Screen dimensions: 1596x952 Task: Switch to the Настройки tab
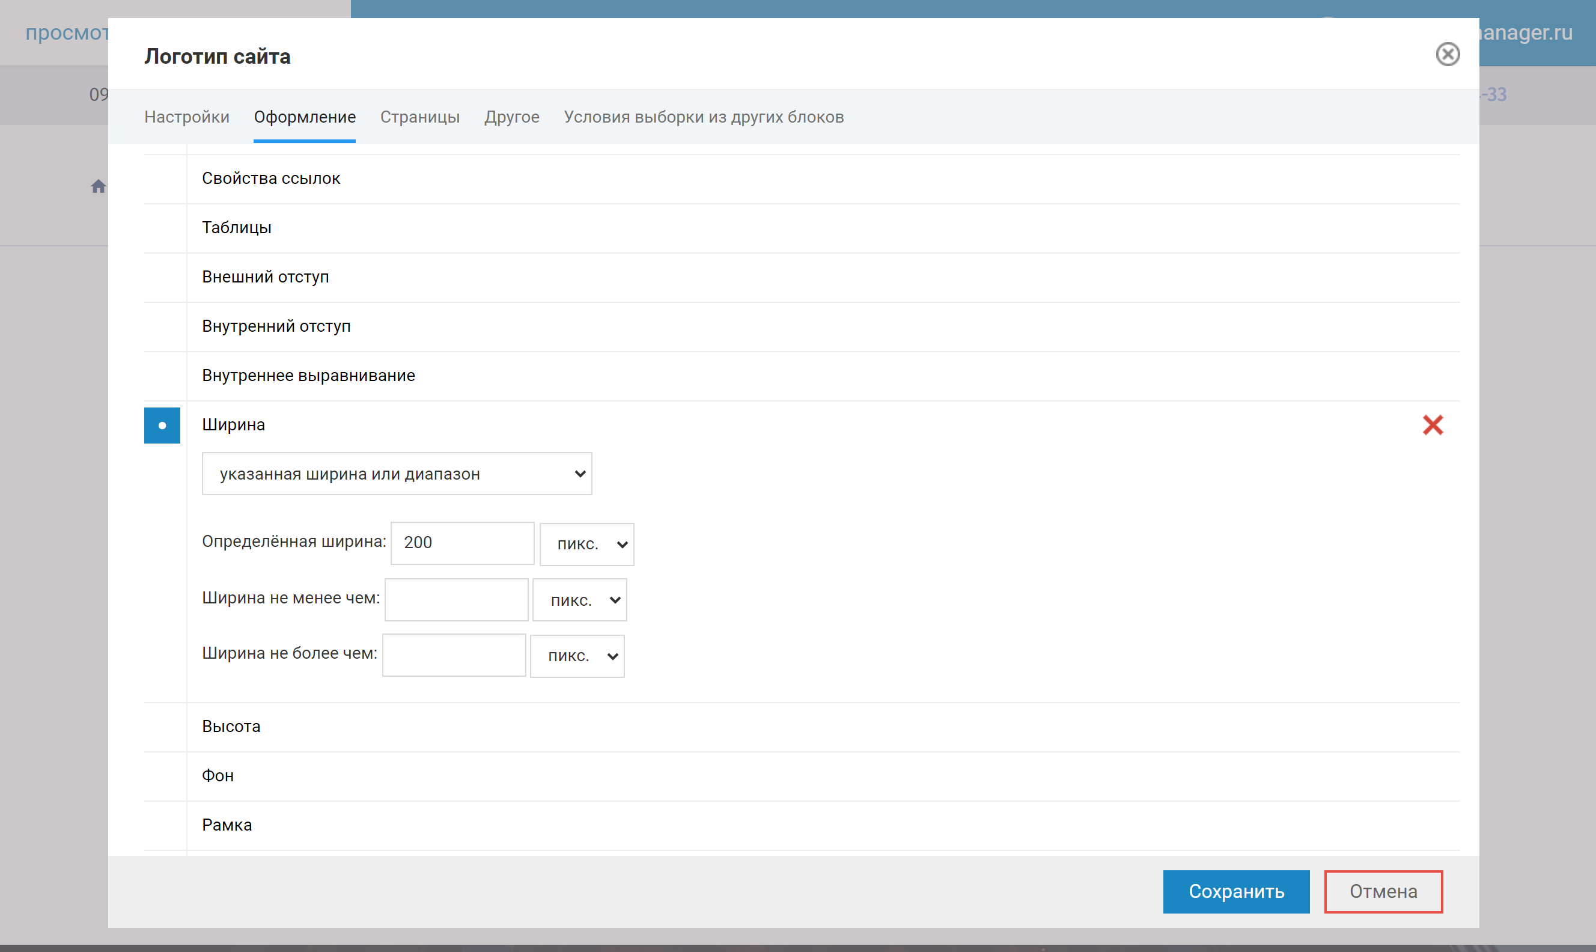(187, 117)
